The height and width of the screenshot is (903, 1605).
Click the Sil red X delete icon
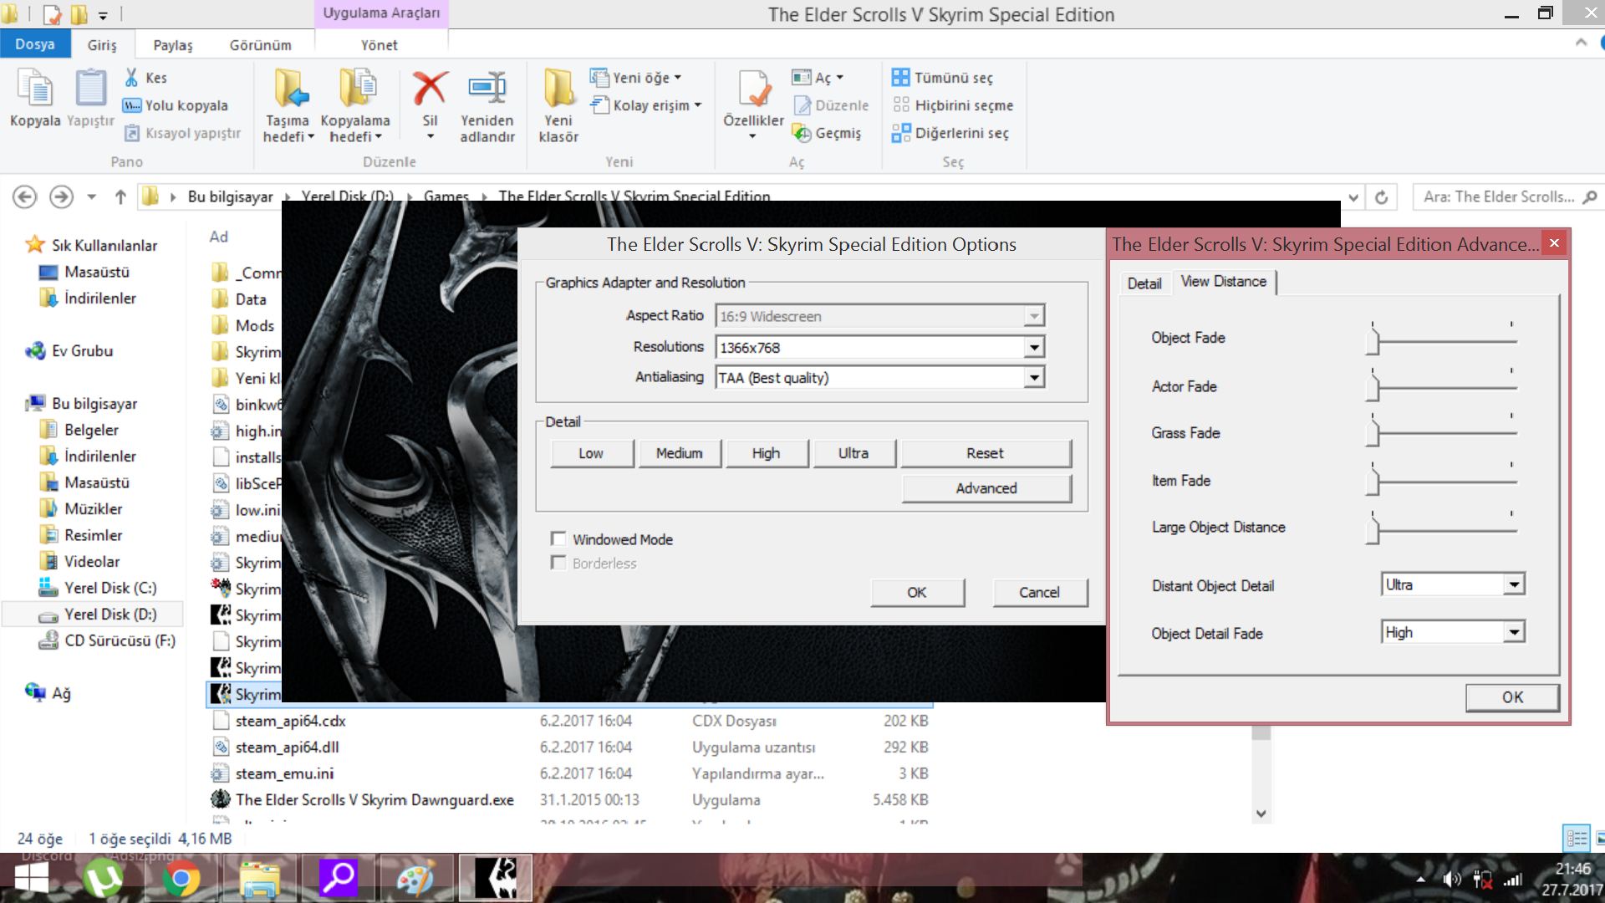point(430,88)
